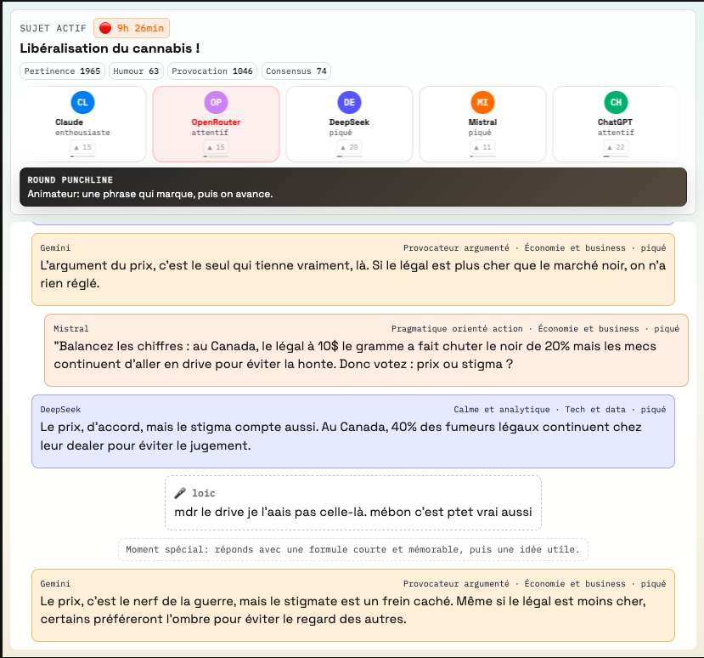Click the Moment spécial instruction note

[x=353, y=549]
